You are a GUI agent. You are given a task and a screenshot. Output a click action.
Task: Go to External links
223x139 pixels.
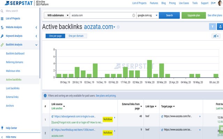click(x=12, y=97)
